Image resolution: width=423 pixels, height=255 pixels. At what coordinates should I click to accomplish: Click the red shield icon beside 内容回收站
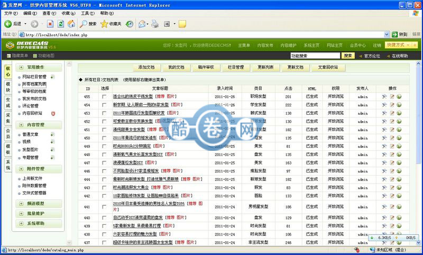tap(53, 114)
